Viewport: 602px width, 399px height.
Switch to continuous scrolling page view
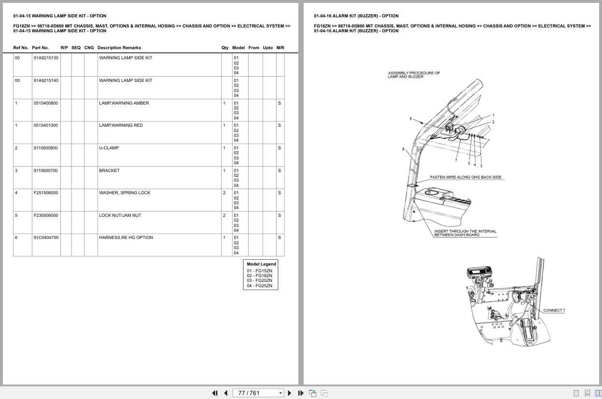point(588,393)
